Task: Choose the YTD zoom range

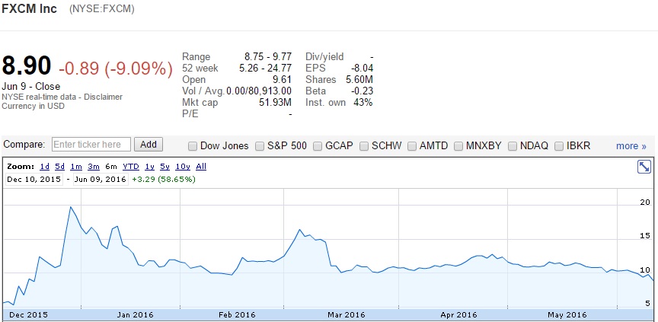Action: point(131,167)
